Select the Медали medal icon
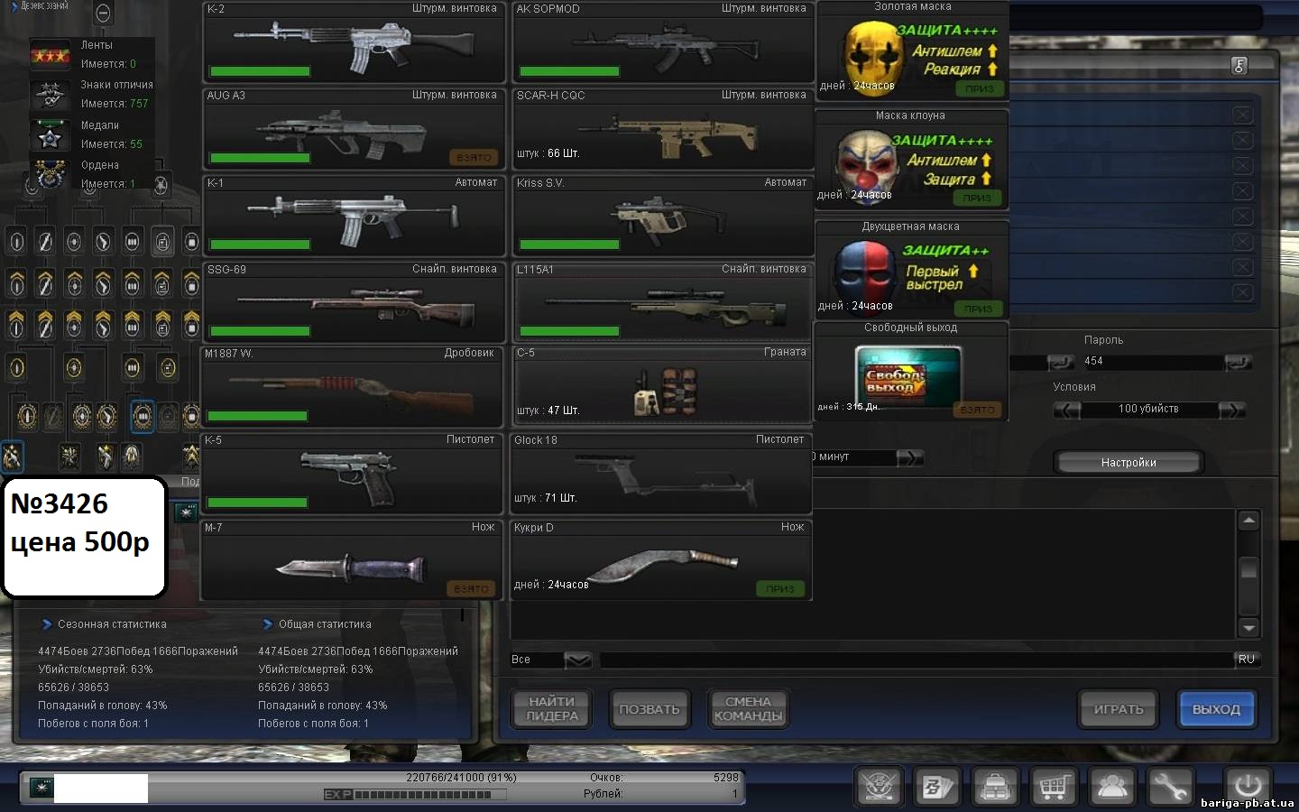This screenshot has width=1299, height=812. [x=50, y=135]
